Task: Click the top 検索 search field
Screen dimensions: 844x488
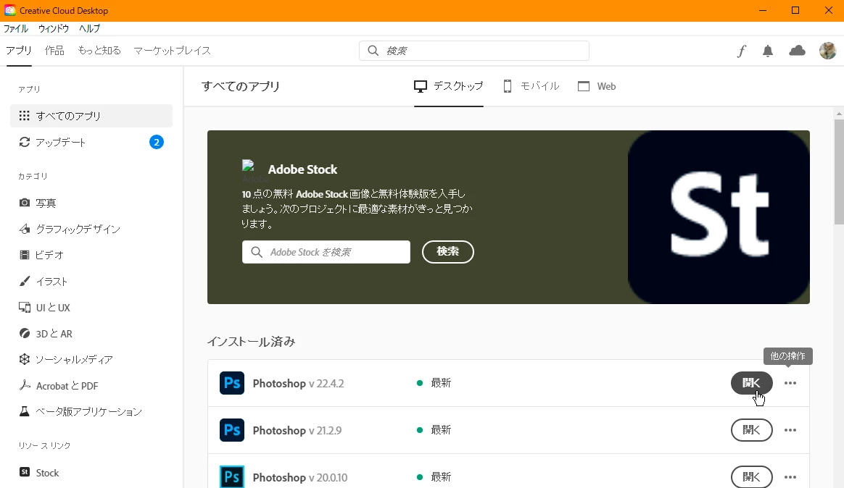Action: [473, 51]
